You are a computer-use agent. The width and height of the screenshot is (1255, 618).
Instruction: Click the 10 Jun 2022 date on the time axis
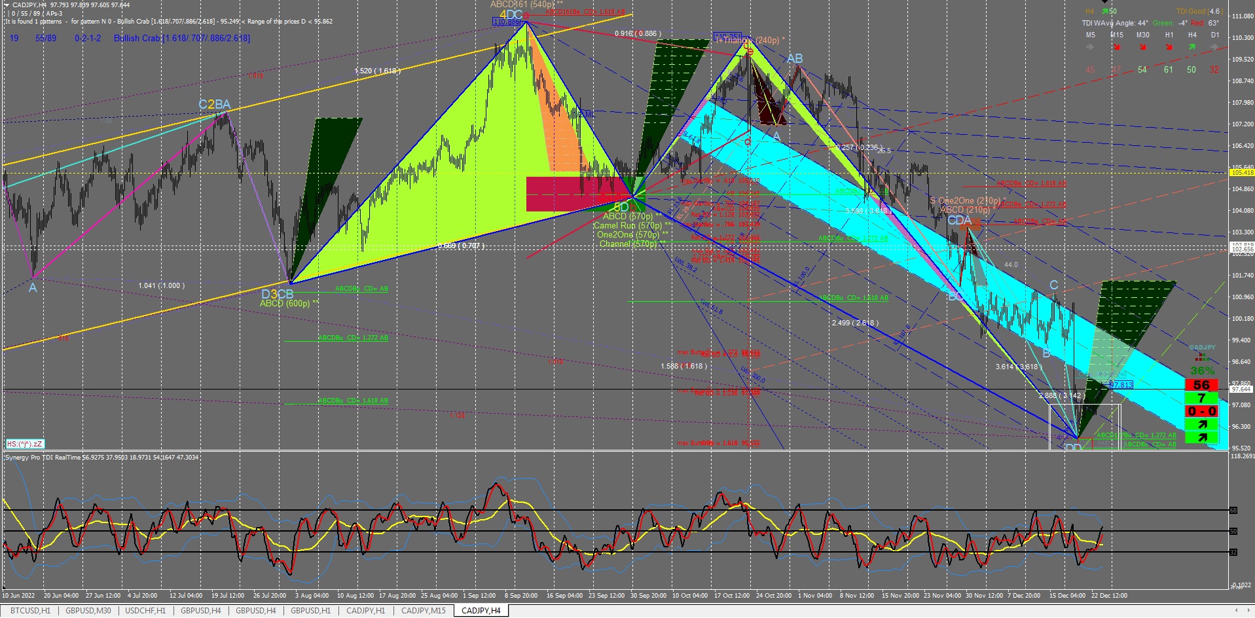[18, 596]
